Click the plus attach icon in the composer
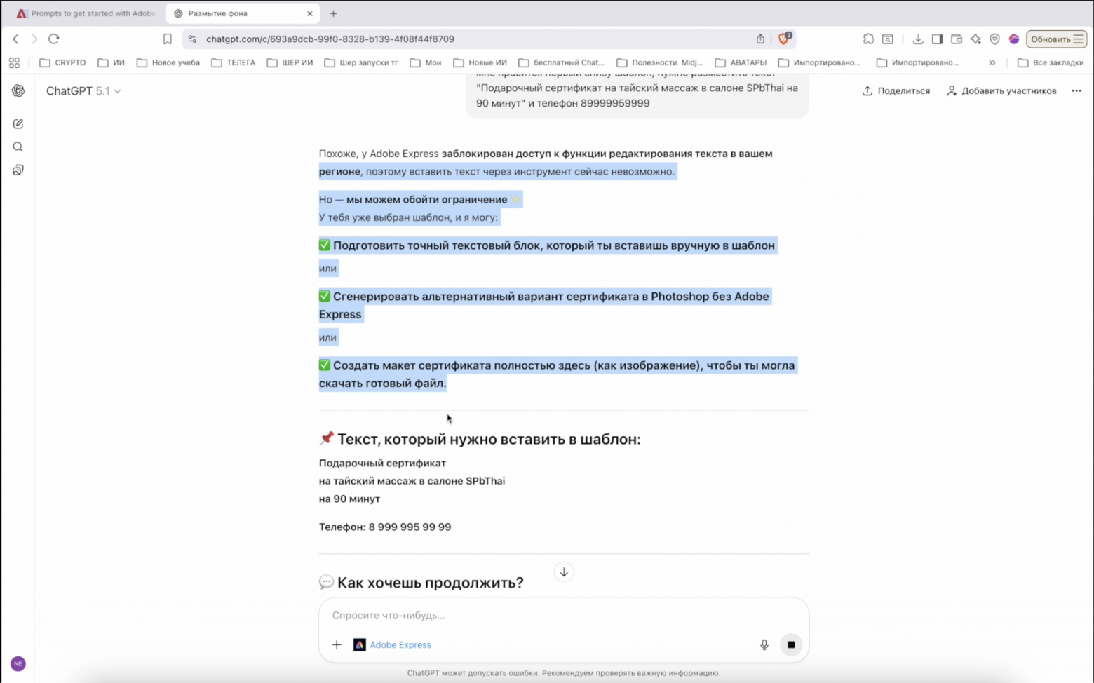Image resolution: width=1094 pixels, height=683 pixels. pos(337,644)
